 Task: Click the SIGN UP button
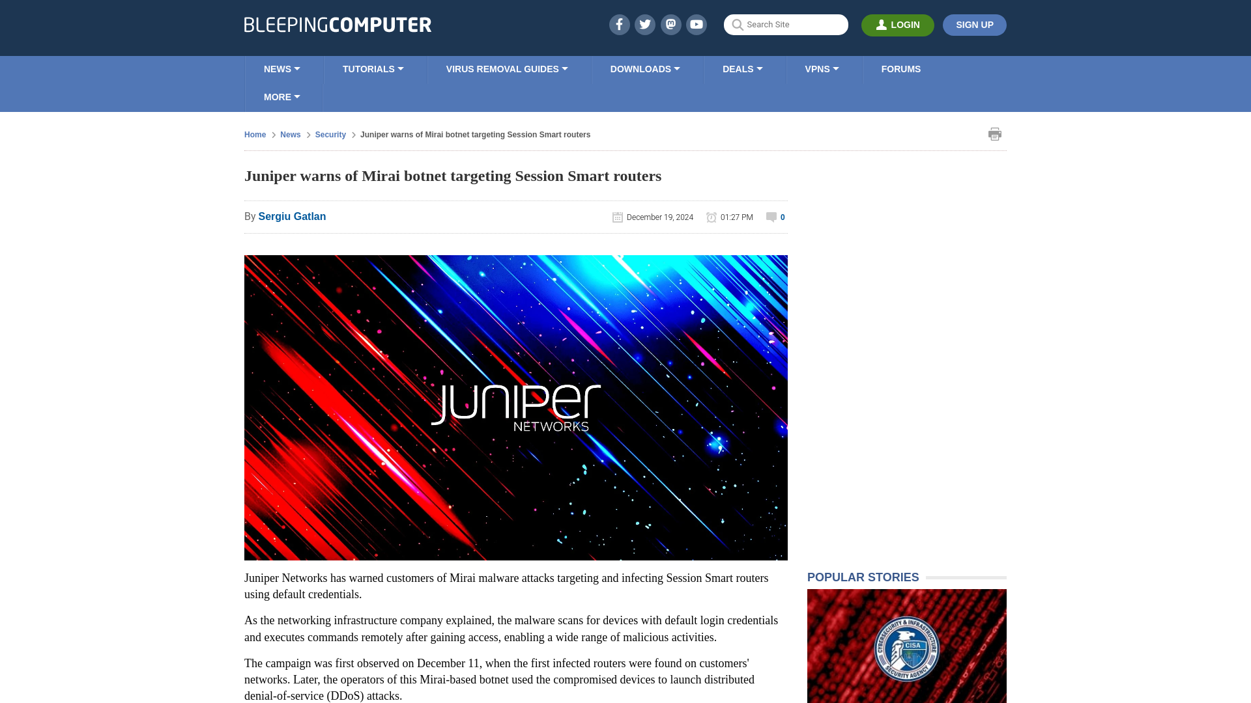tap(974, 25)
